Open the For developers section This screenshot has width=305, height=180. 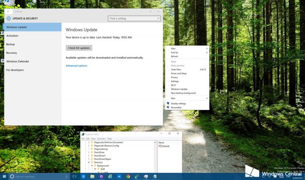click(x=33, y=70)
